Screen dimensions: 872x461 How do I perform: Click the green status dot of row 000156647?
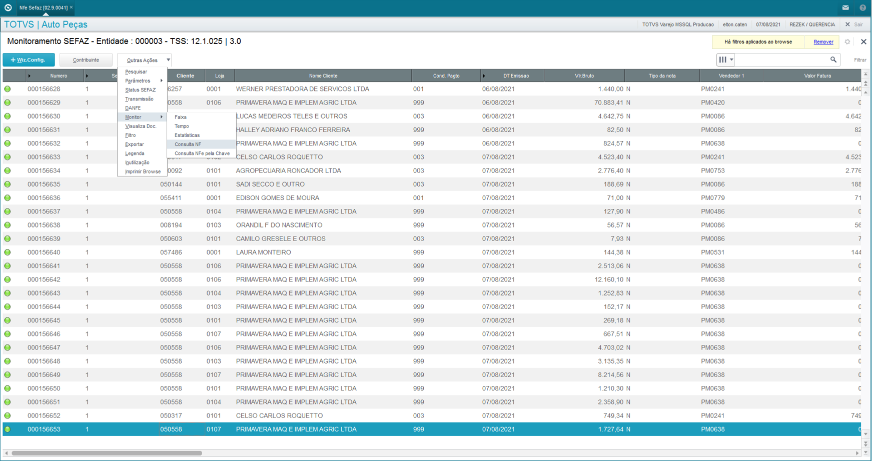pos(8,347)
